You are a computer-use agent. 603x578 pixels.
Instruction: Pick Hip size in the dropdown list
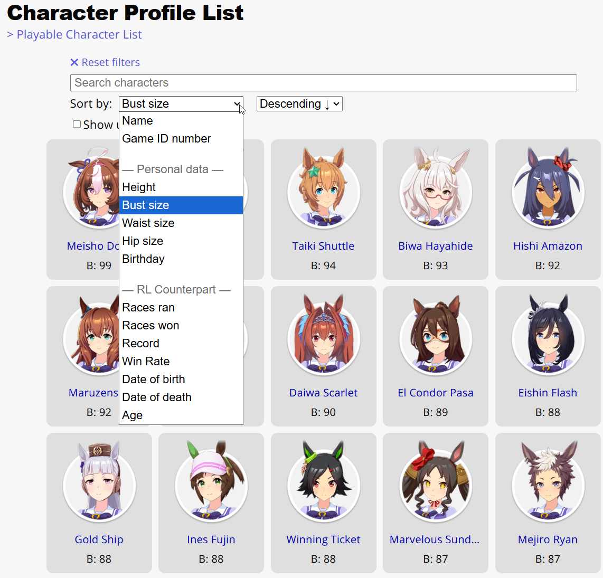[x=181, y=241]
